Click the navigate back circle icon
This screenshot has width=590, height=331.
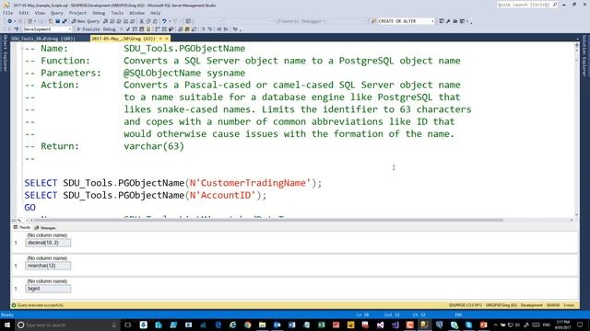click(10, 21)
